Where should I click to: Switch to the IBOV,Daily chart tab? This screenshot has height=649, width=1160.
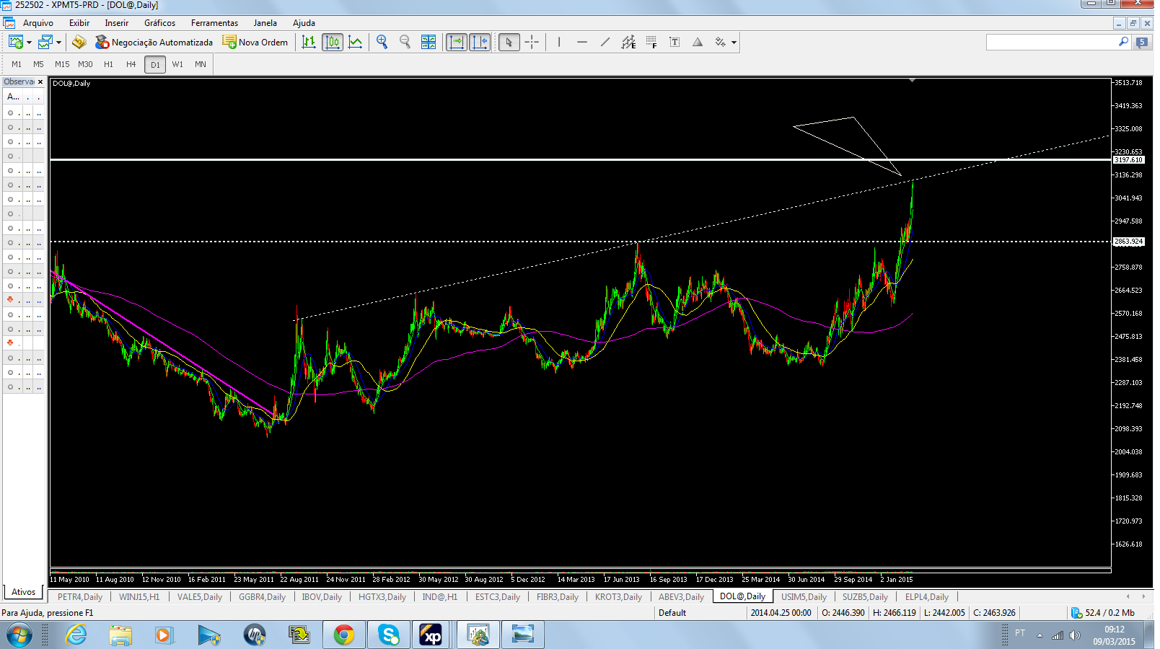click(x=322, y=596)
